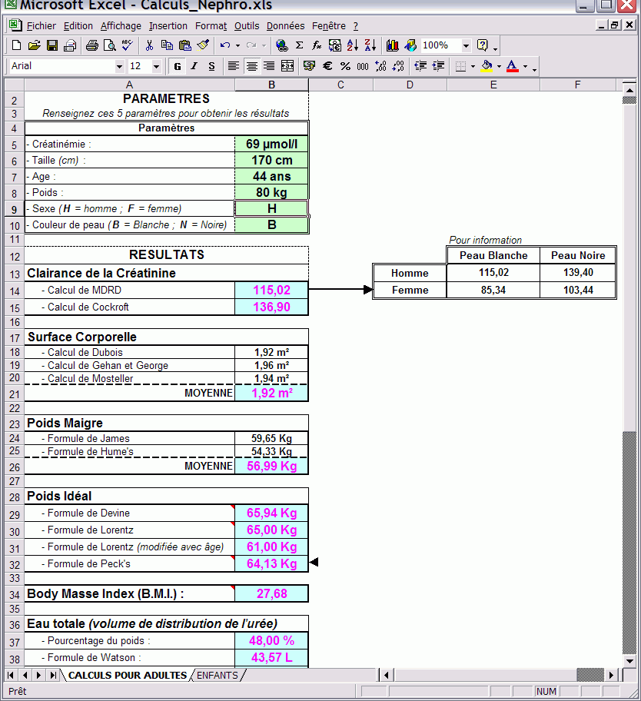The image size is (641, 701).
Task: Select the Sexe input cell containing H
Action: click(271, 209)
